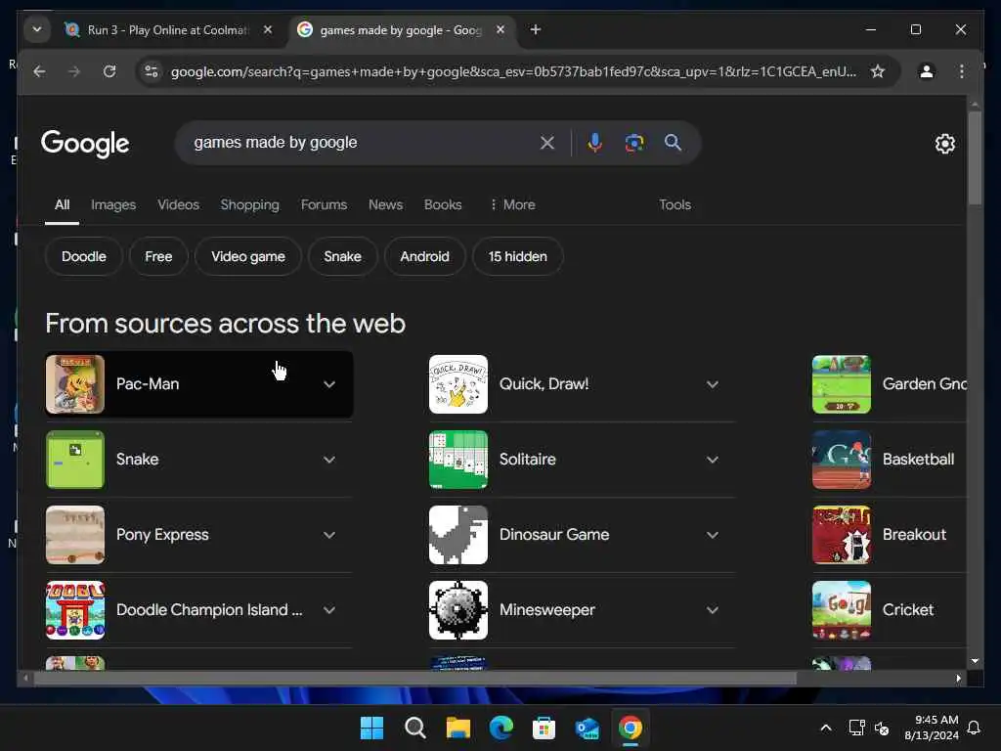1001x751 pixels.
Task: Switch to Books results
Action: (x=443, y=205)
